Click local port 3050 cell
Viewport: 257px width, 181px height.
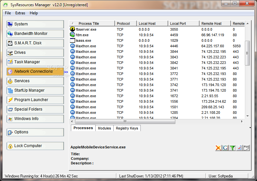coord(174,29)
